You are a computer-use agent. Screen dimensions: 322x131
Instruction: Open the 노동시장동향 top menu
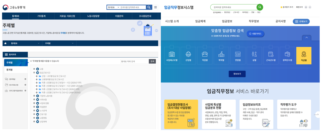coord(93,16)
